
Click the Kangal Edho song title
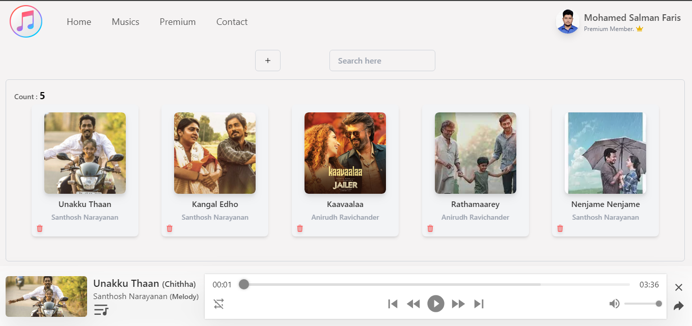pos(215,204)
